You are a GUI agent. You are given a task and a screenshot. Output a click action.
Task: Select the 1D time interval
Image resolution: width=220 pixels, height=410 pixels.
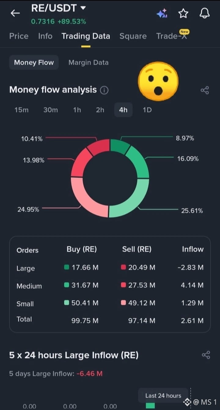coord(147,110)
